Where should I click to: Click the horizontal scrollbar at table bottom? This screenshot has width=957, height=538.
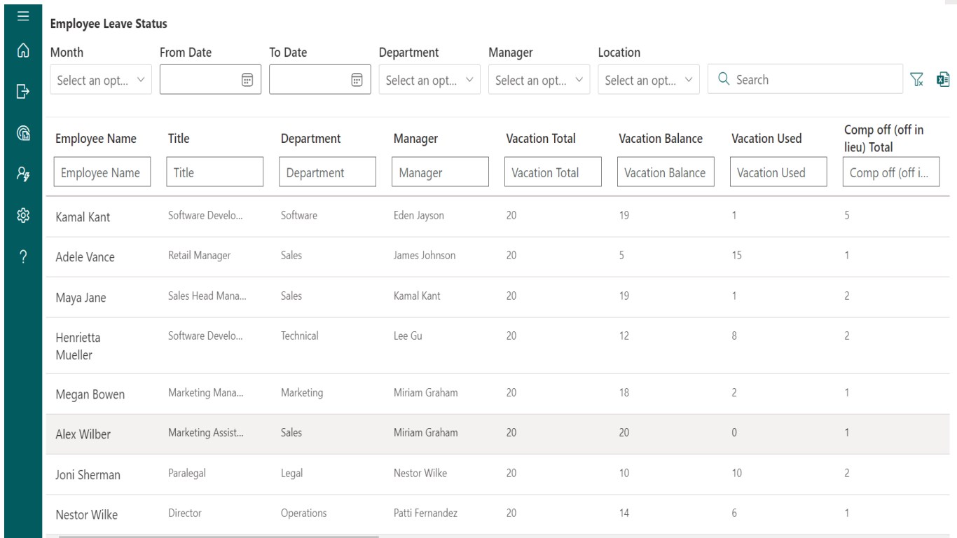tap(219, 537)
